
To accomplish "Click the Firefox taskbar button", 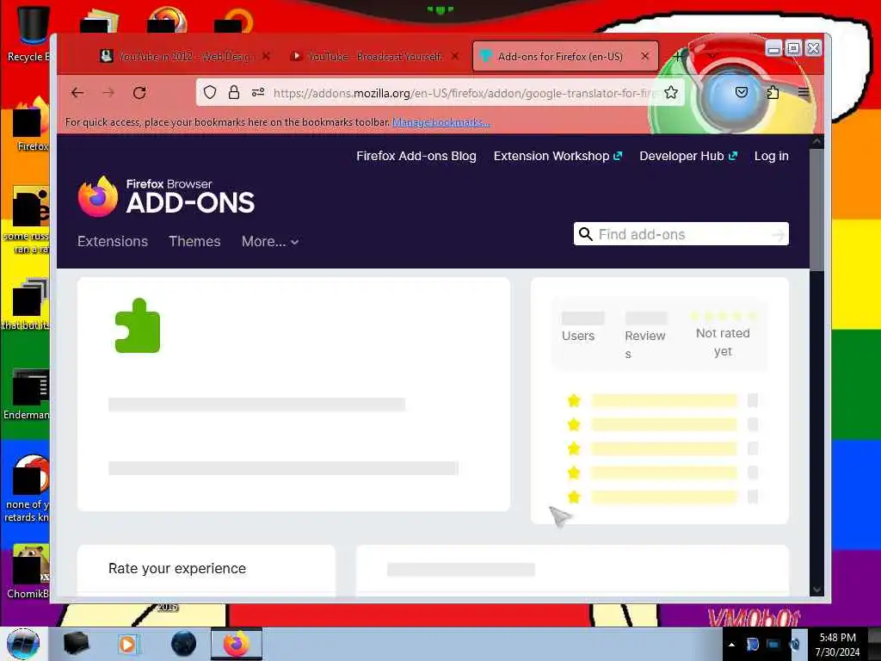I will point(237,644).
